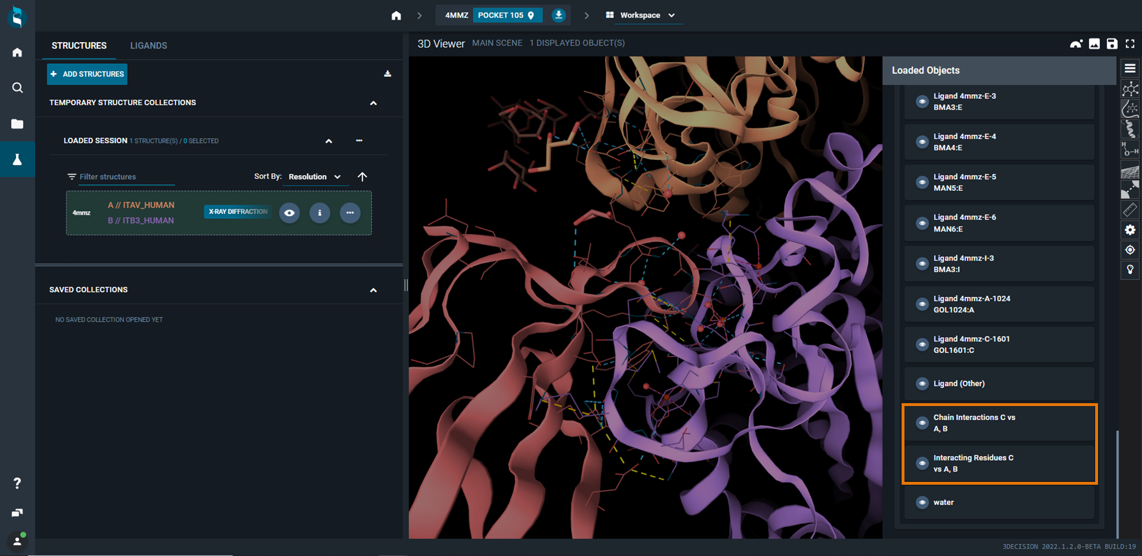Toggle visibility of Ligand (Other)
Screen dimensions: 1142x556
pos(922,384)
